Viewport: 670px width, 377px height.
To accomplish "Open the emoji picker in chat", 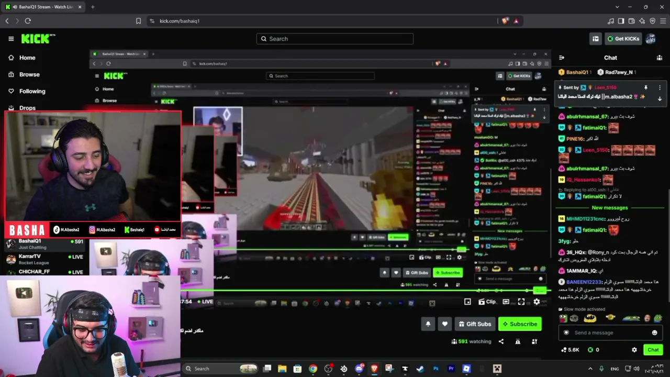I will pos(654,332).
